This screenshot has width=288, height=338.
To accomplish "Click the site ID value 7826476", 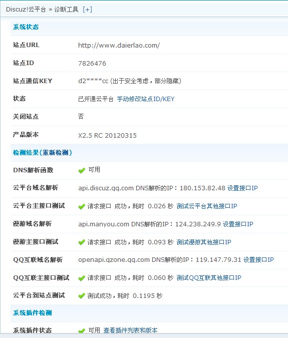I will 92,64.
